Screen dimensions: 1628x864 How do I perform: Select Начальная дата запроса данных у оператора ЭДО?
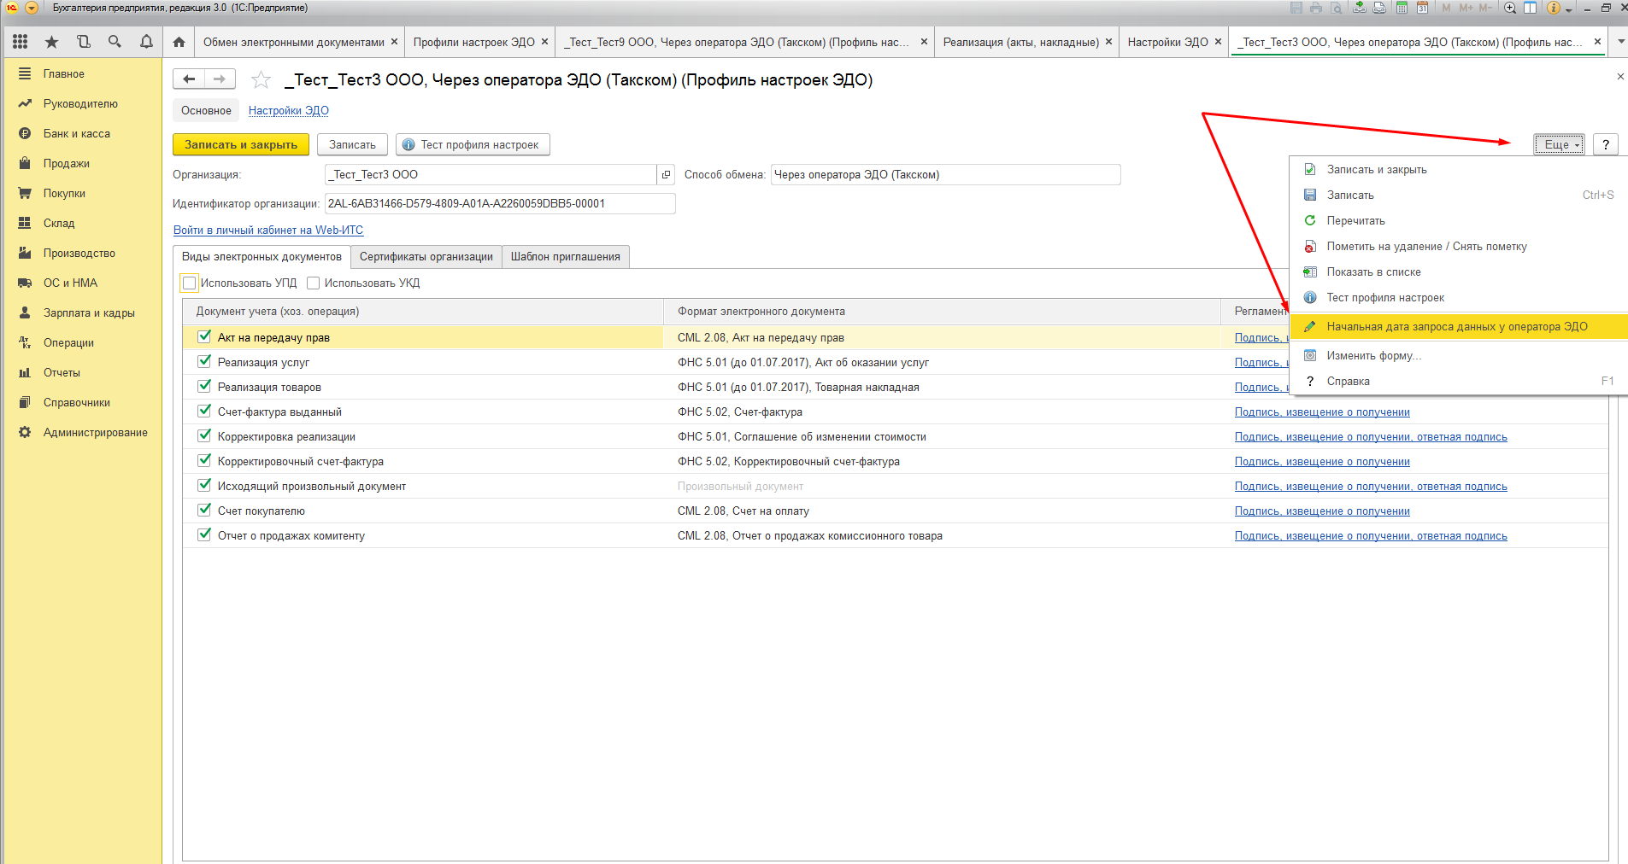tap(1456, 327)
